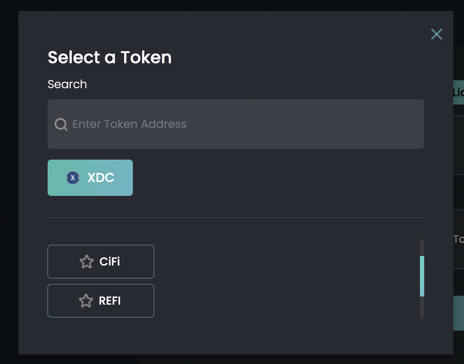Viewport: 464px width, 364px height.
Task: Close the Select a Token dialog
Action: pos(436,34)
